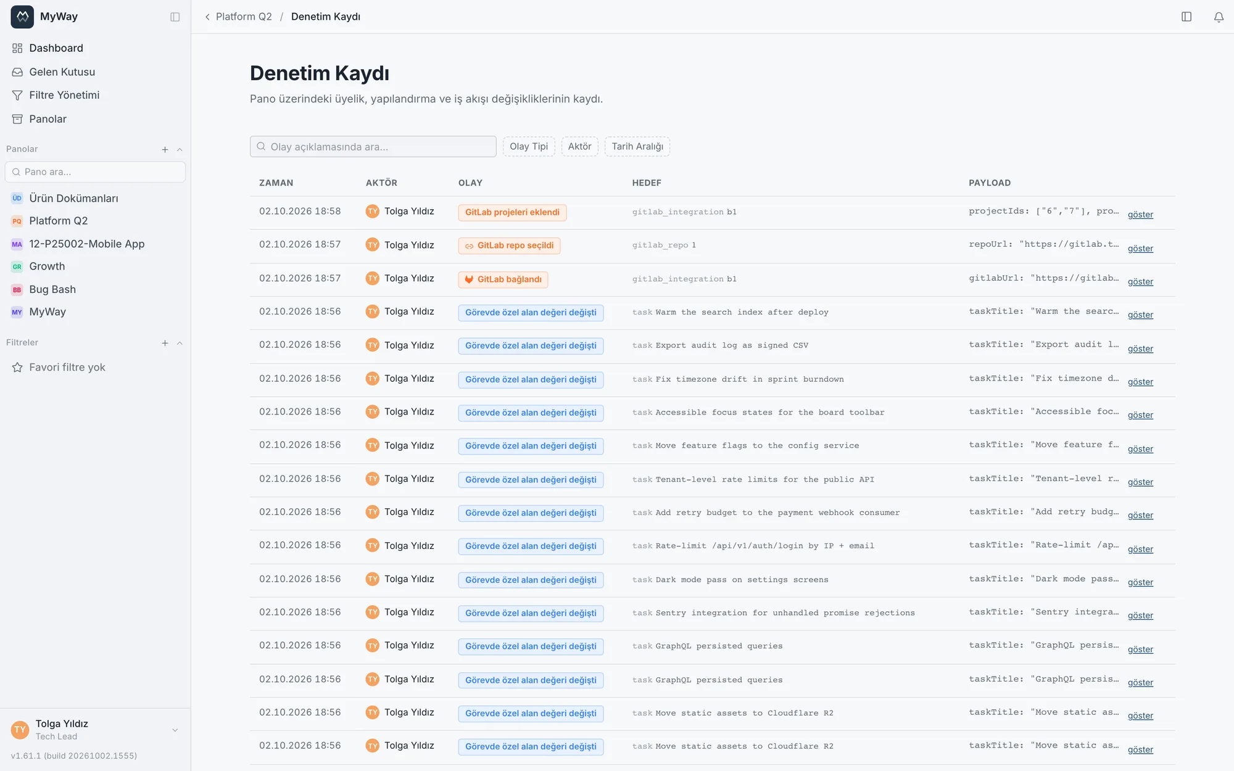Open the Tarih Aralığı filter dropdown
1234x771 pixels.
click(x=637, y=146)
